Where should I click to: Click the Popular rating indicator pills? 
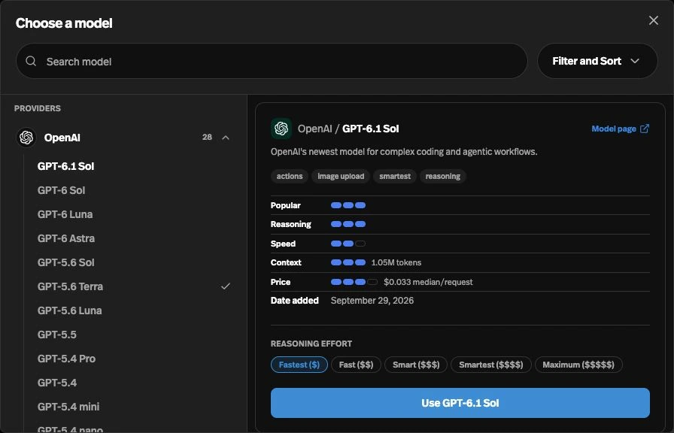(348, 205)
